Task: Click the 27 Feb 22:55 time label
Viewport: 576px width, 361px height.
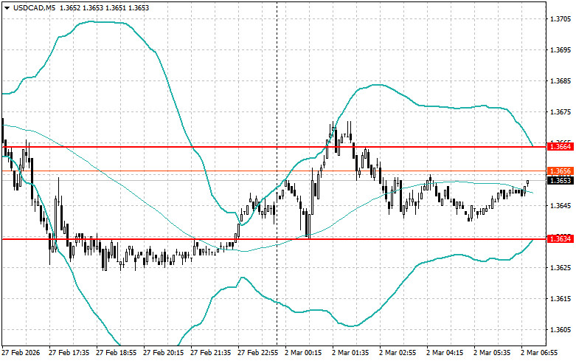Action: coord(258,353)
